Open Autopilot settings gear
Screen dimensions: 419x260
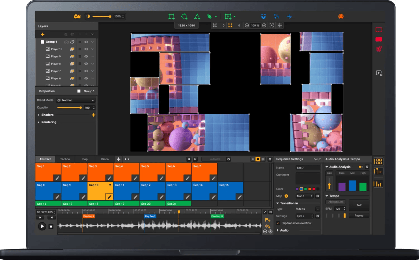(x=228, y=159)
